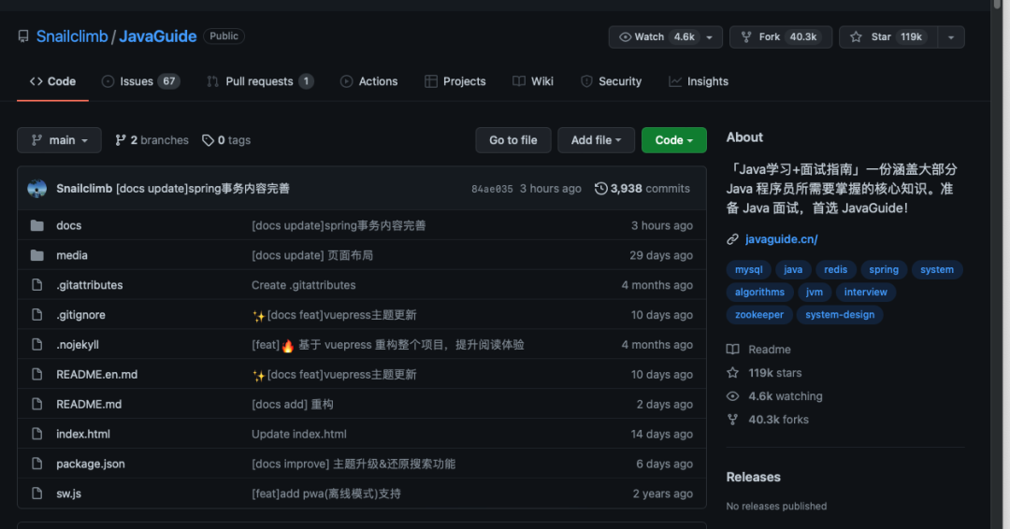
Task: Open the index.html file
Action: (x=83, y=435)
